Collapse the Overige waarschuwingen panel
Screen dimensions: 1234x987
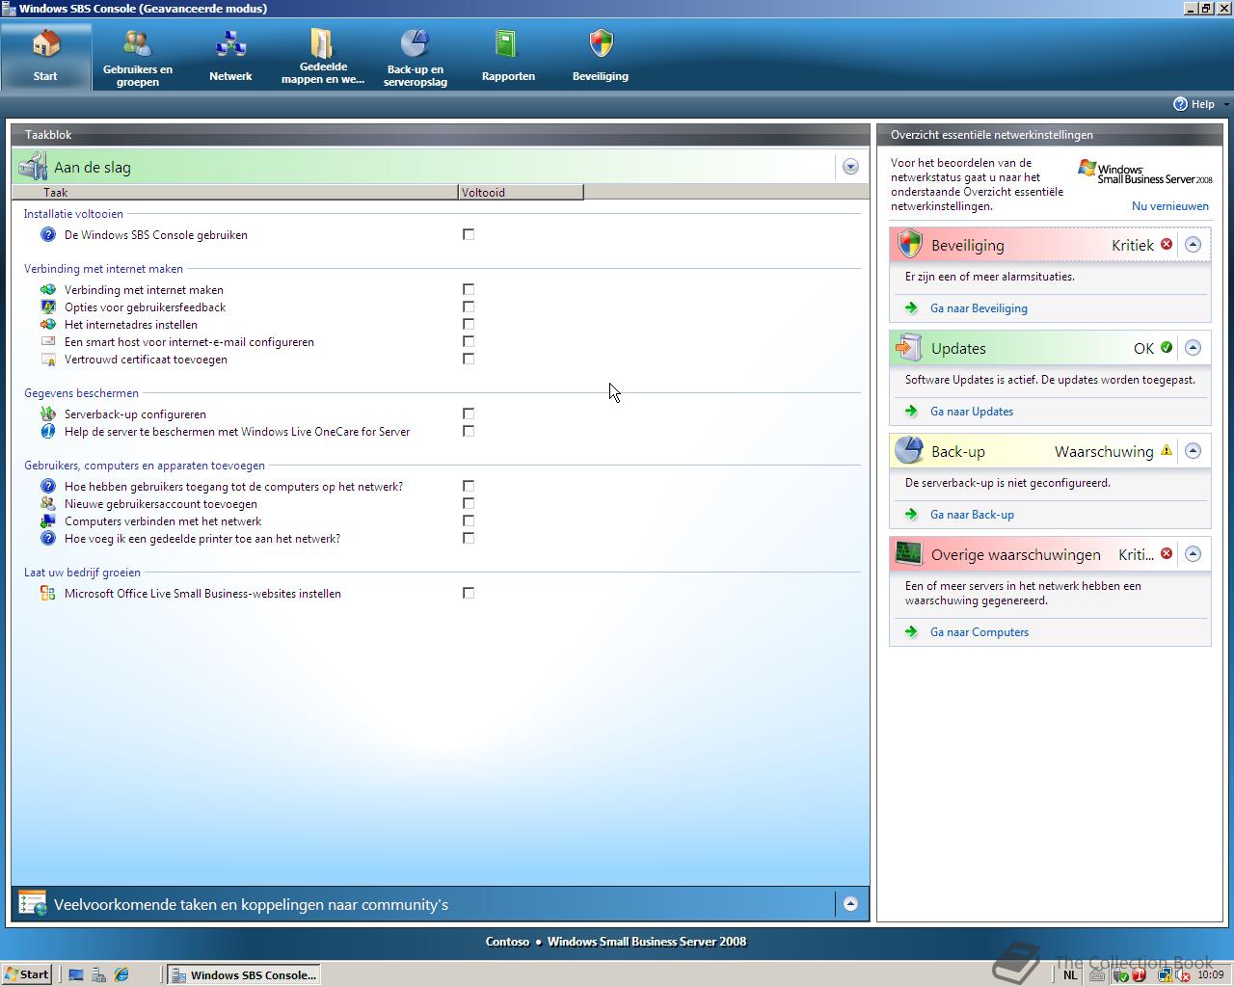pyautogui.click(x=1193, y=553)
